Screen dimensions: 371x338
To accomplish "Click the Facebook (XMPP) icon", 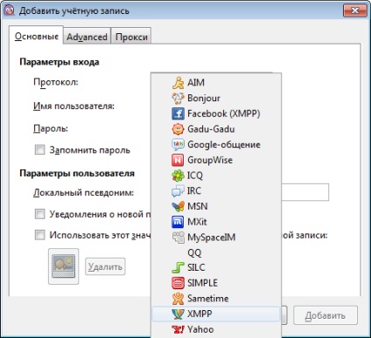I will [x=178, y=114].
